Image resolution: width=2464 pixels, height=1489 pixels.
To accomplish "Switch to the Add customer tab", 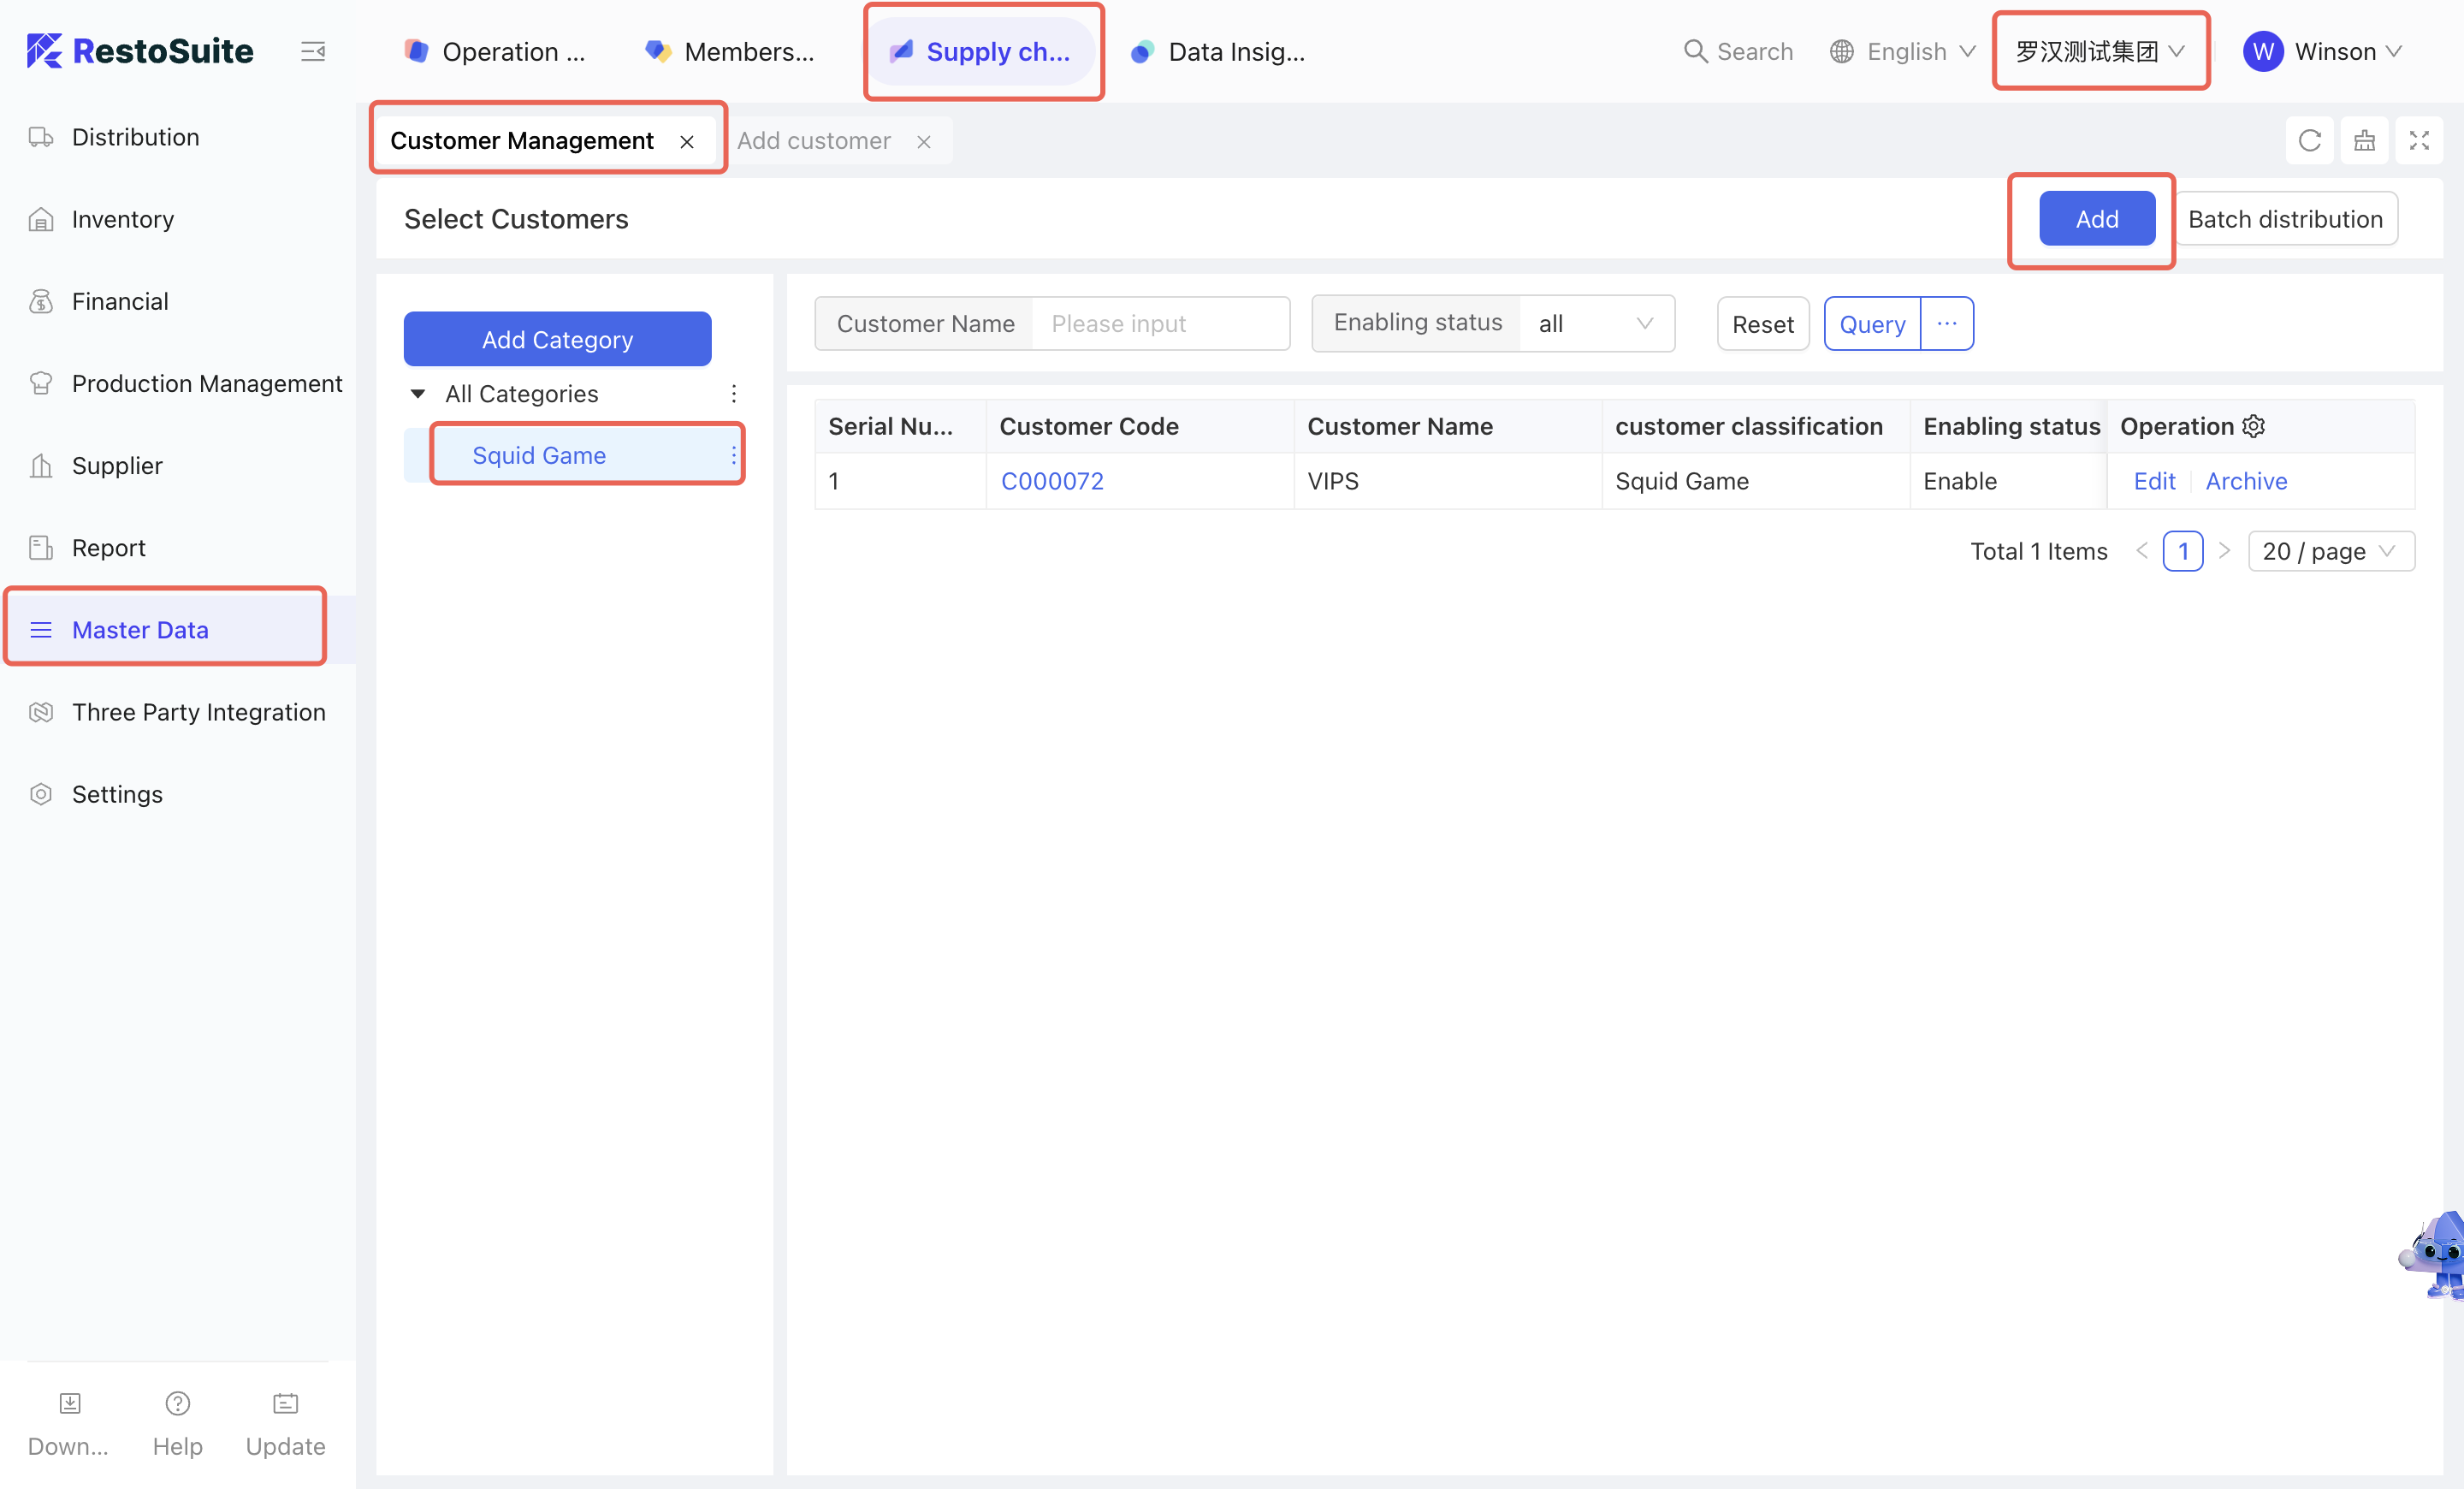I will [813, 141].
